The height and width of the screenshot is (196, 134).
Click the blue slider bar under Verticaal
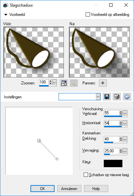(113, 116)
